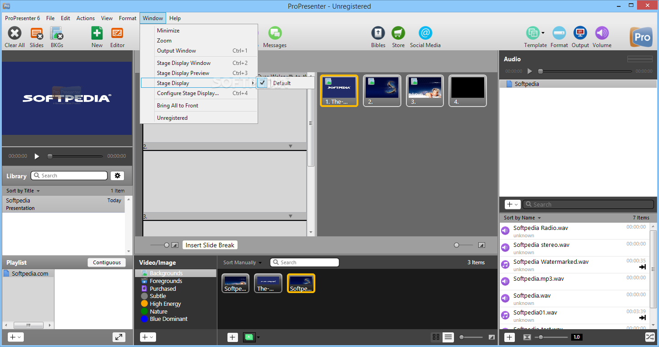Click the Contiguous playlist button

(x=107, y=262)
